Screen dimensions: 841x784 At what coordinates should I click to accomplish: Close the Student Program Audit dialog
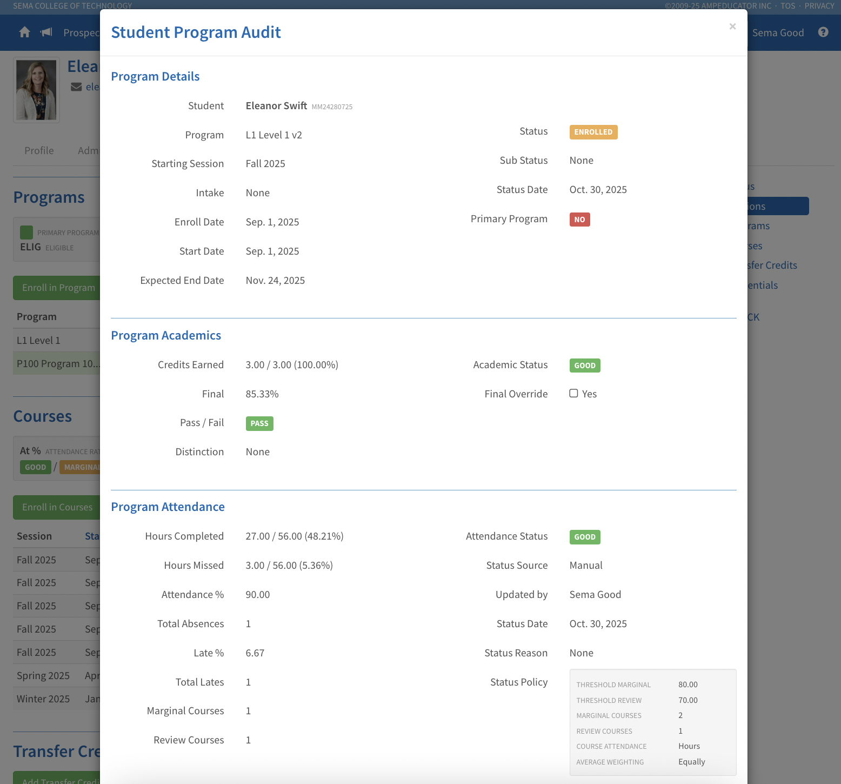(x=732, y=26)
